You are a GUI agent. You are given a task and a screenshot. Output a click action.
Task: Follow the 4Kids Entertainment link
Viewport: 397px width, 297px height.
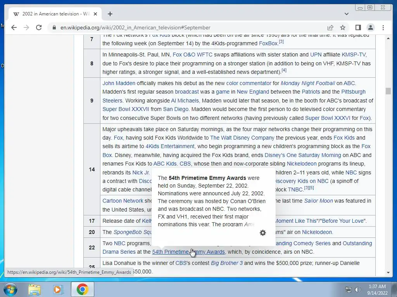point(170,147)
